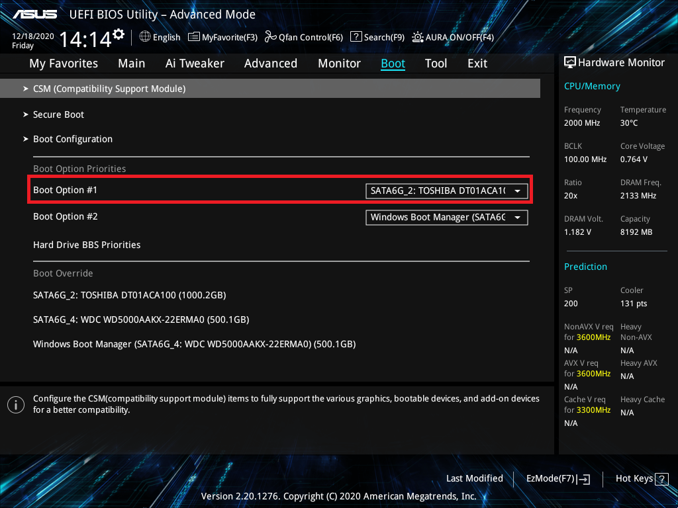678x508 pixels.
Task: Open the Boot Option #1 dropdown
Action: tap(447, 190)
